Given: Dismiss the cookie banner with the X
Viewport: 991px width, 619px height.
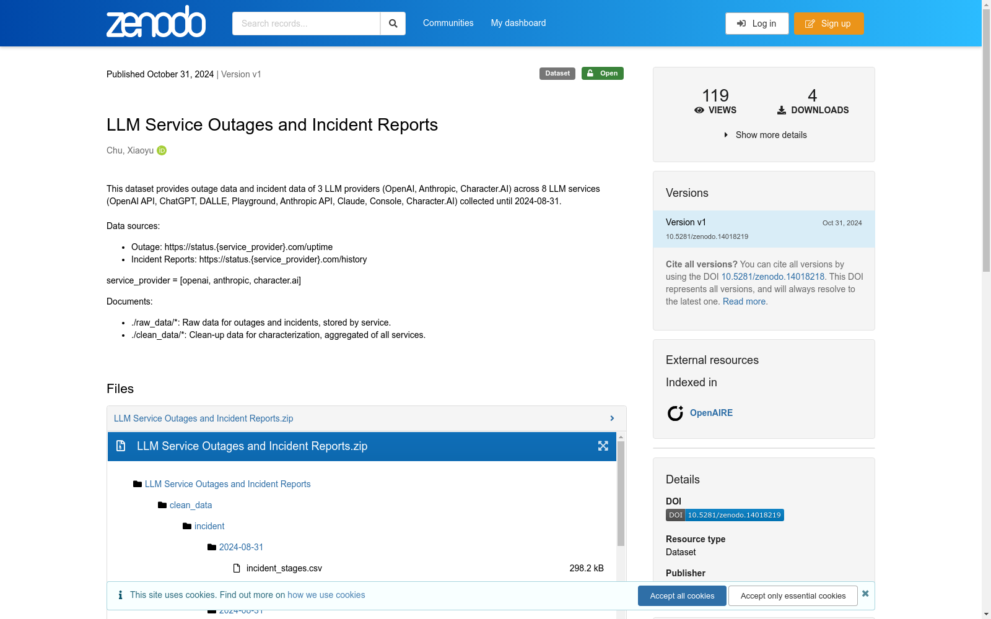Looking at the screenshot, I should (865, 594).
